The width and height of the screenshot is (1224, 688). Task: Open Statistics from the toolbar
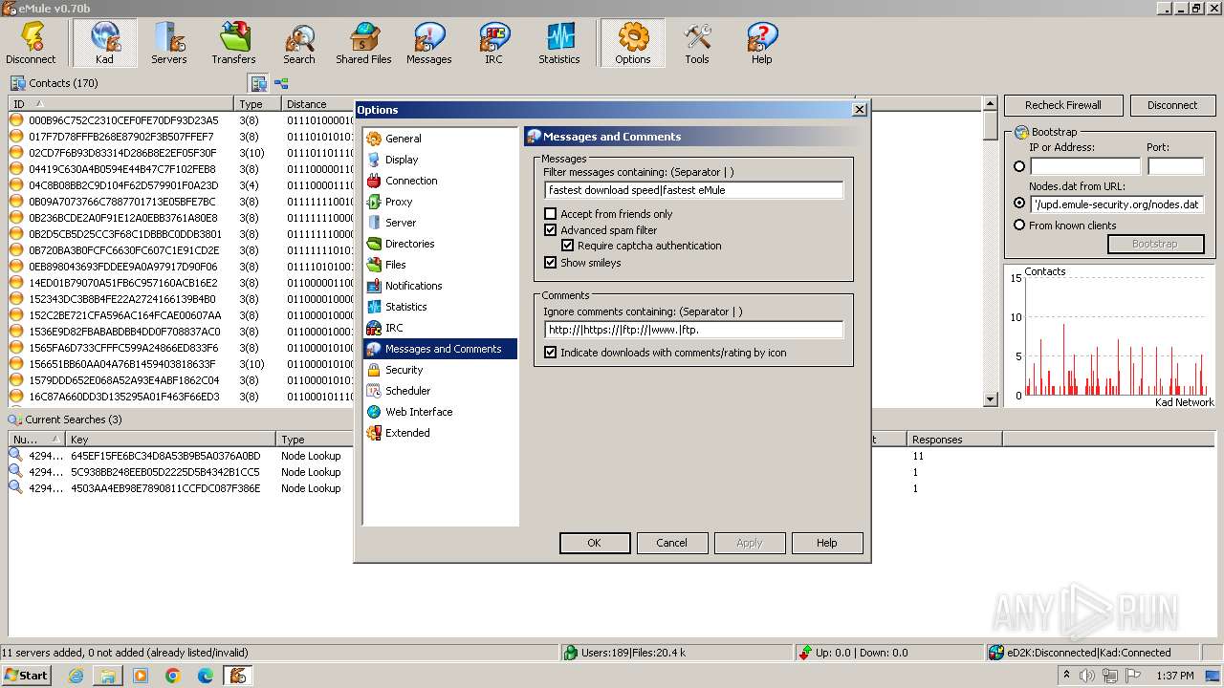[558, 43]
